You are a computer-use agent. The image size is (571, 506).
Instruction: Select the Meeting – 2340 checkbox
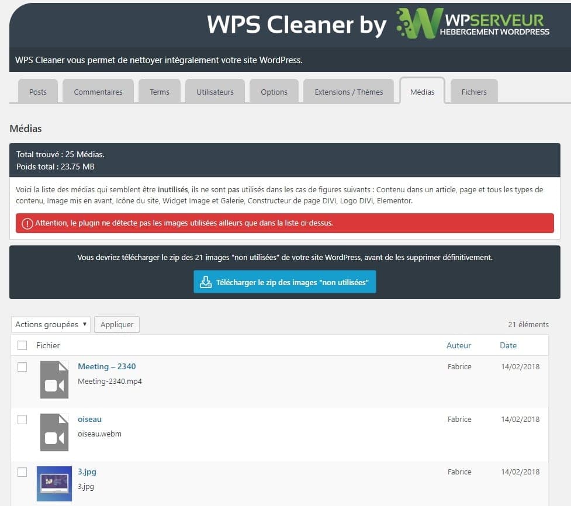coord(22,367)
